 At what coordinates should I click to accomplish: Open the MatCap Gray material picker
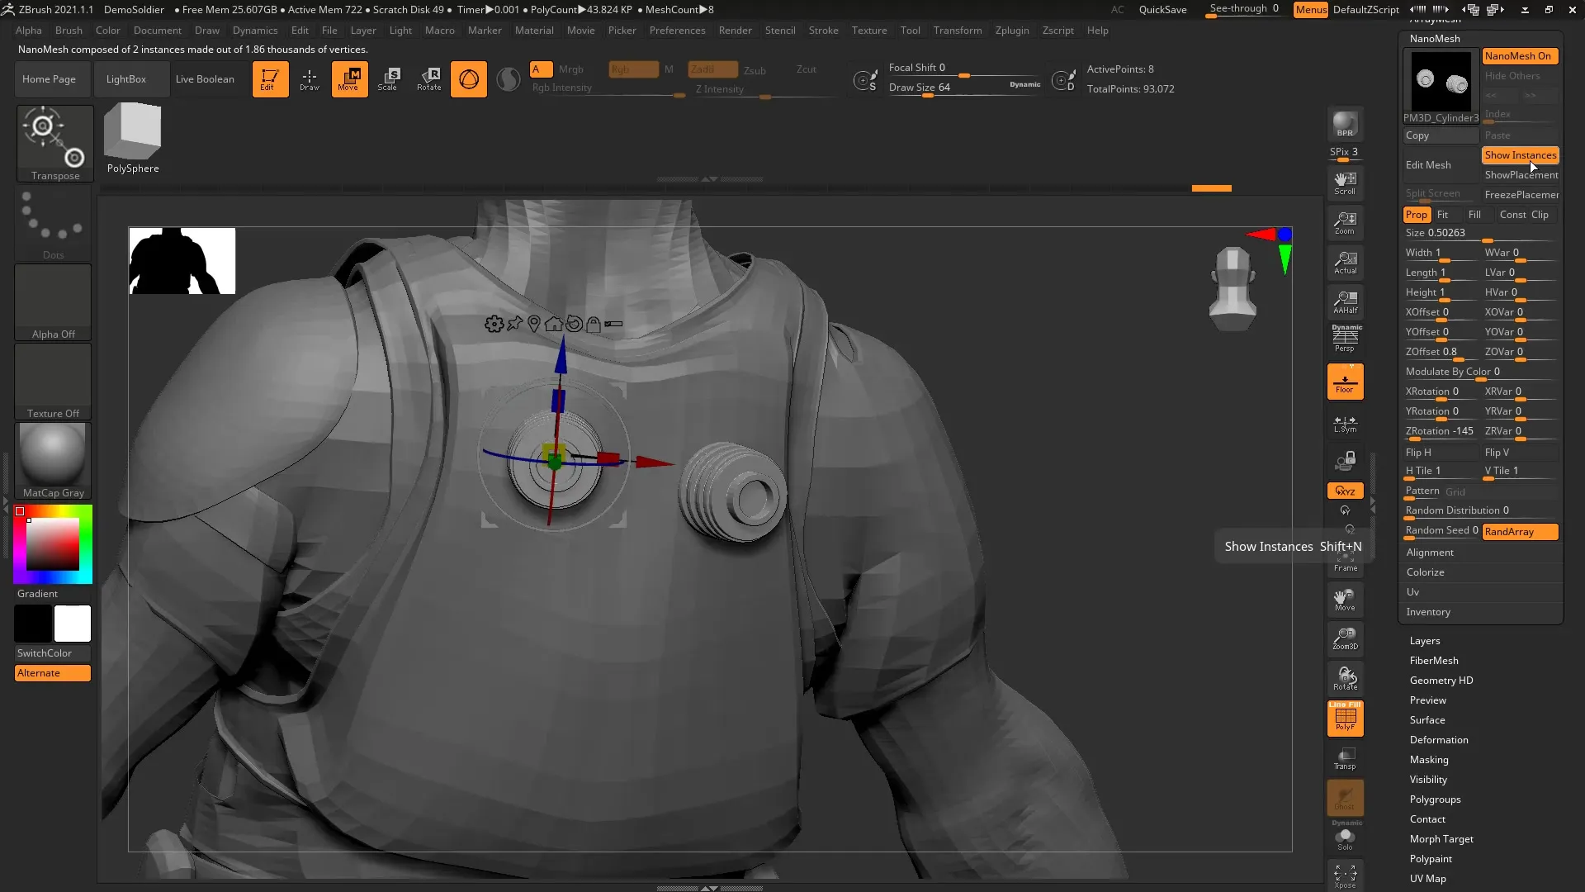(x=54, y=461)
